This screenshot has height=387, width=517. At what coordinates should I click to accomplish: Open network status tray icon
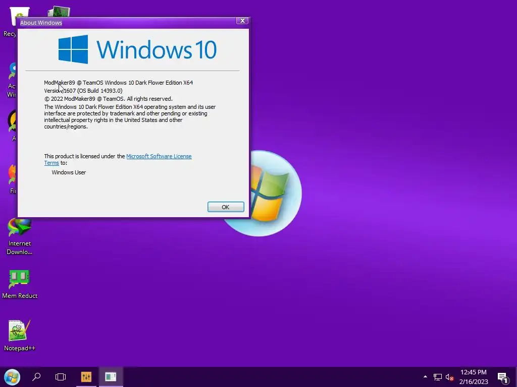click(438, 377)
